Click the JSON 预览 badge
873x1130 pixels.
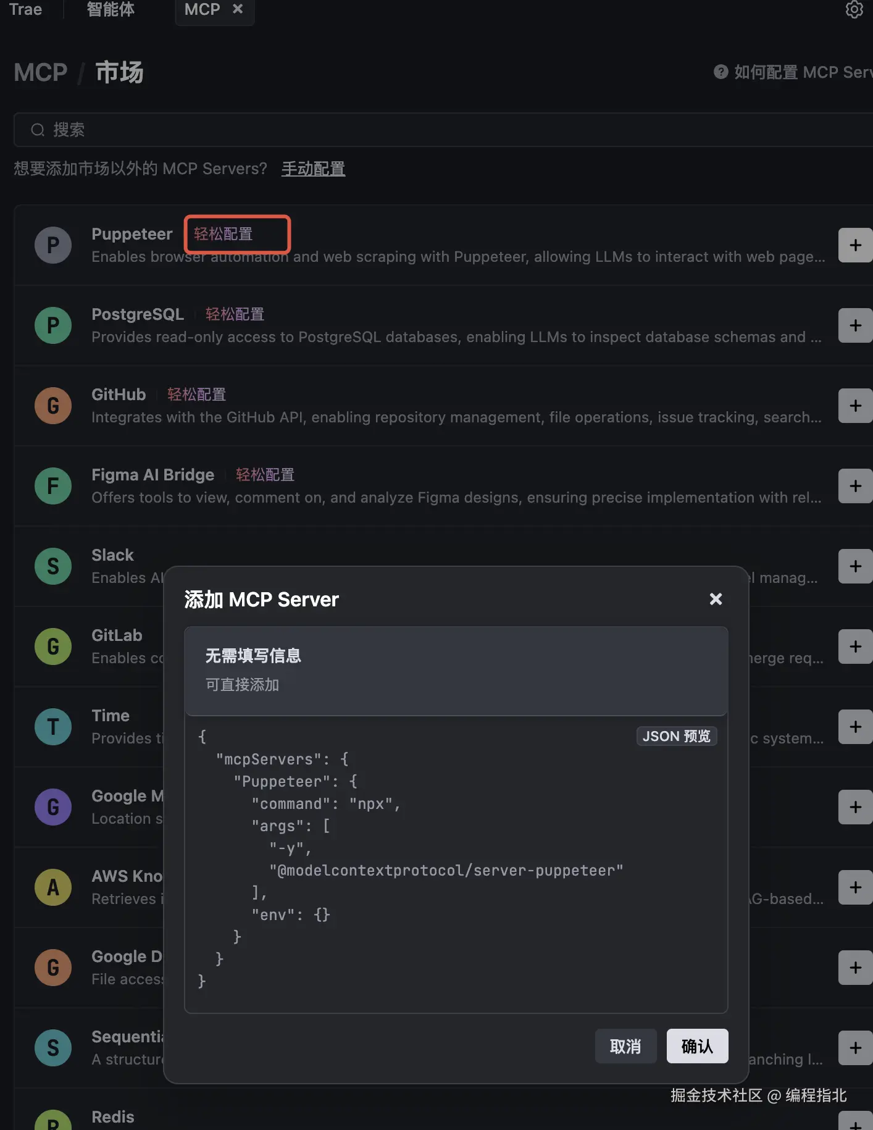(x=677, y=736)
